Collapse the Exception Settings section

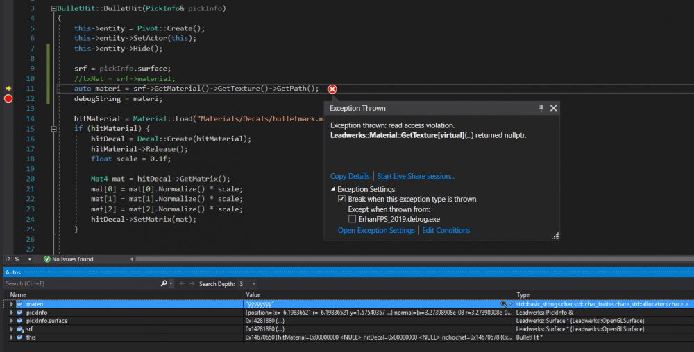pyautogui.click(x=332, y=189)
